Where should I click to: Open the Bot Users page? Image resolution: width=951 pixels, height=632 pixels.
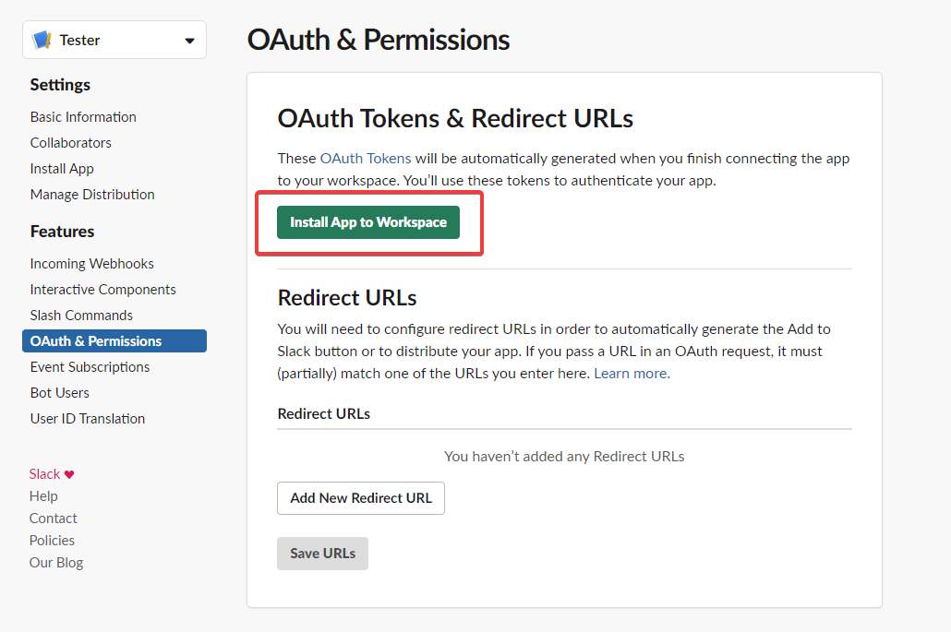pyautogui.click(x=60, y=393)
